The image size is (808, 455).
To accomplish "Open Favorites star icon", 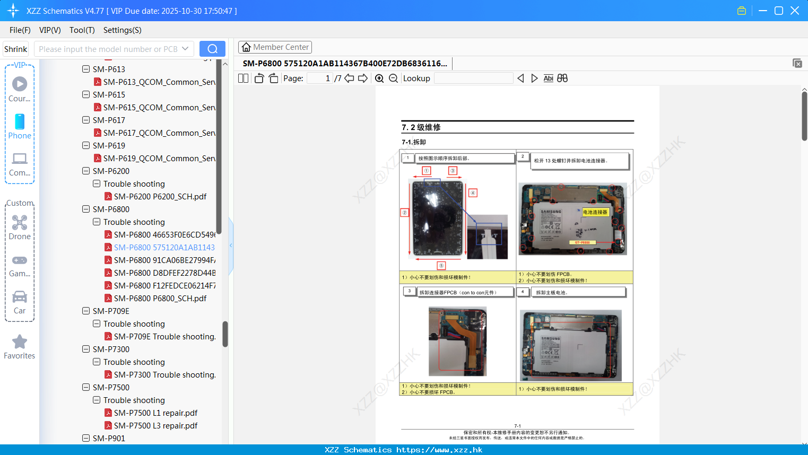I will (20, 342).
